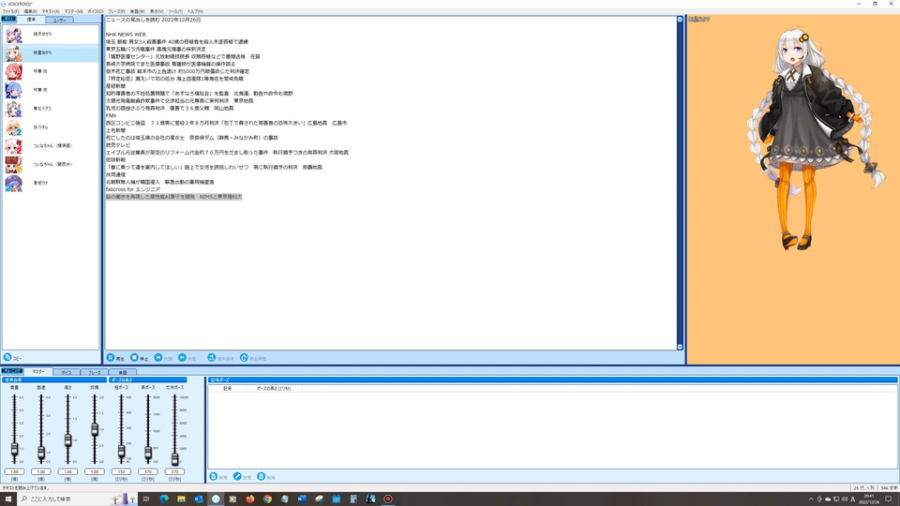This screenshot has height=506, width=900.
Task: Open the マスター(M) menu
Action: pos(73,11)
